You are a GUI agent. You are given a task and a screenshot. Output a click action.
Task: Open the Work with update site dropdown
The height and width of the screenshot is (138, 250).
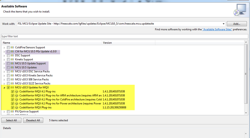pyautogui.click(x=223, y=24)
